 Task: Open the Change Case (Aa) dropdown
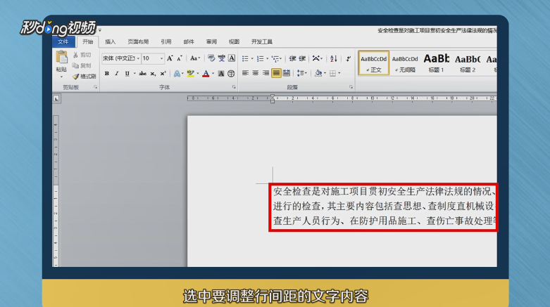[194, 58]
